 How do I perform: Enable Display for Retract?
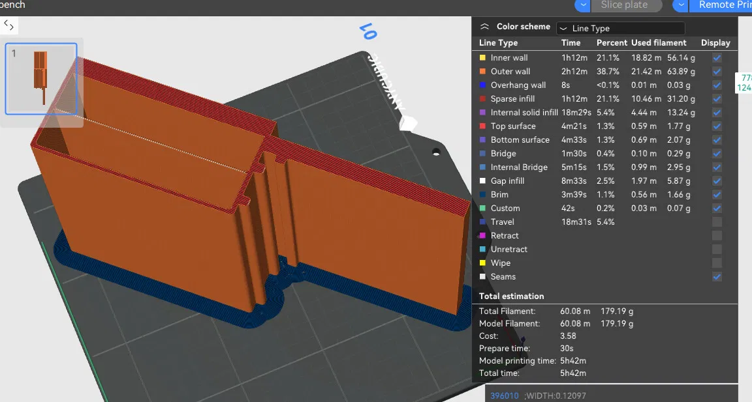click(x=716, y=235)
